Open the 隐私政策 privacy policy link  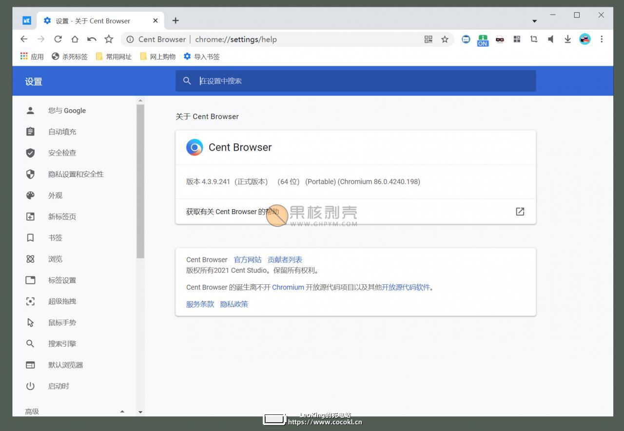234,304
